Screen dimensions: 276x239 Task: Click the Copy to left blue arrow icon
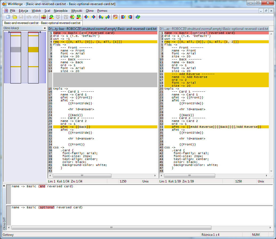pos(93,17)
